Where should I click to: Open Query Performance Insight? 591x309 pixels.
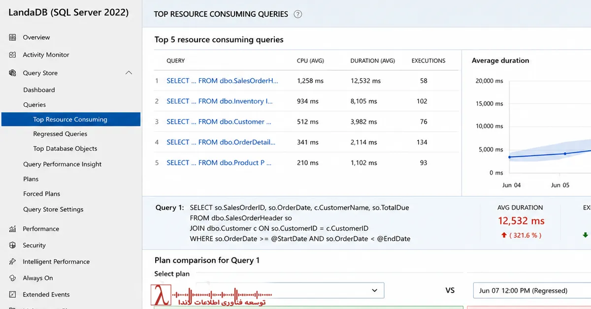click(x=63, y=164)
